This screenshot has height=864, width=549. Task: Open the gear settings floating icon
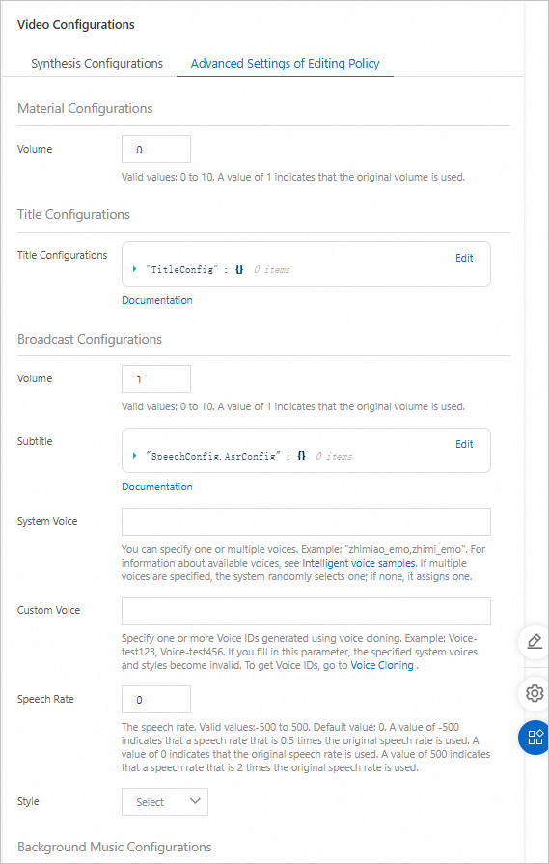click(x=535, y=692)
